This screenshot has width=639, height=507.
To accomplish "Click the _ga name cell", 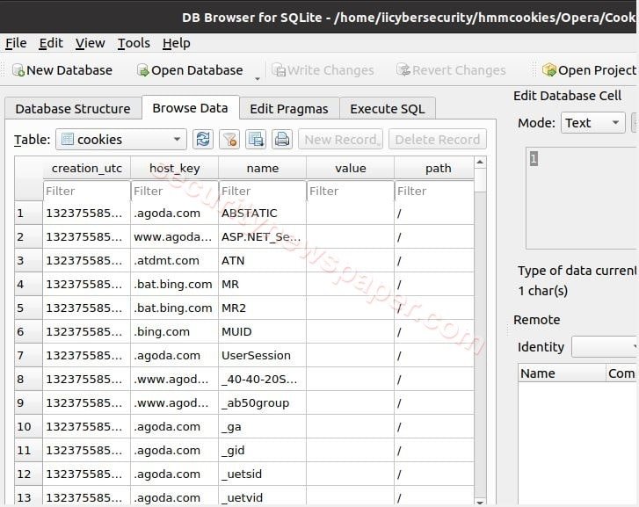I will tap(263, 426).
